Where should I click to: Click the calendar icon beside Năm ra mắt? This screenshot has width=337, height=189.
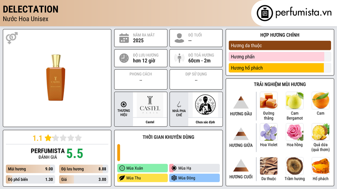(x=124, y=38)
